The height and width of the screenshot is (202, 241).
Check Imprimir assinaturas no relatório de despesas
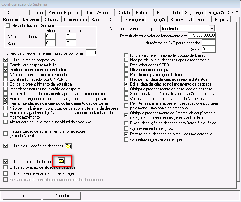click(x=6, y=89)
